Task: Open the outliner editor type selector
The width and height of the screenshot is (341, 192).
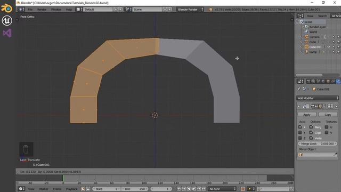Action: [300, 16]
